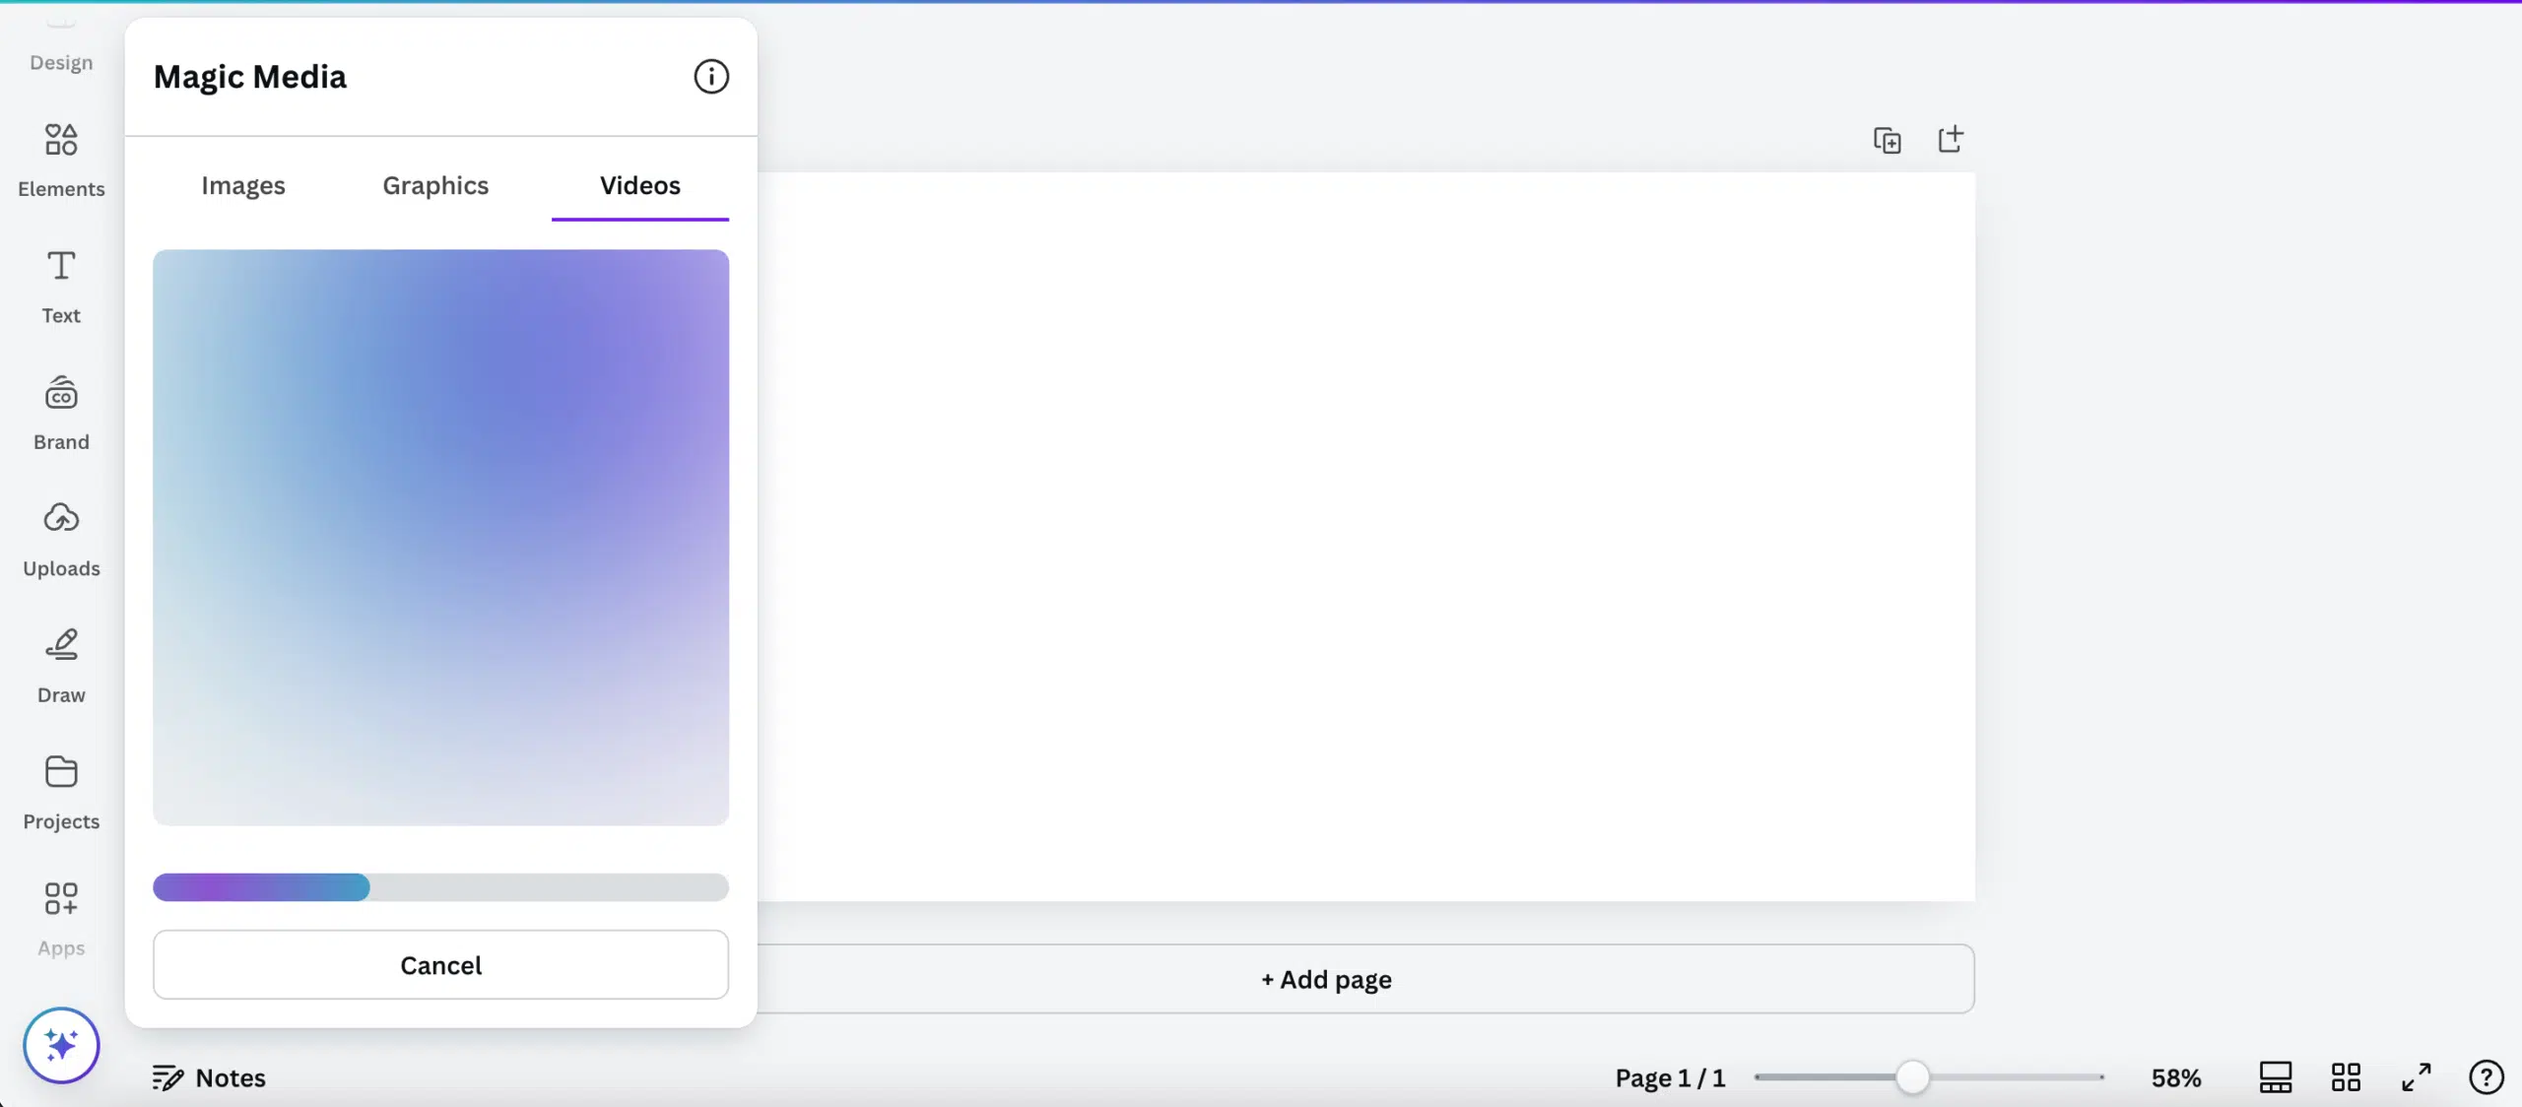
Task: Click the generation progress bar
Action: pyautogui.click(x=441, y=887)
